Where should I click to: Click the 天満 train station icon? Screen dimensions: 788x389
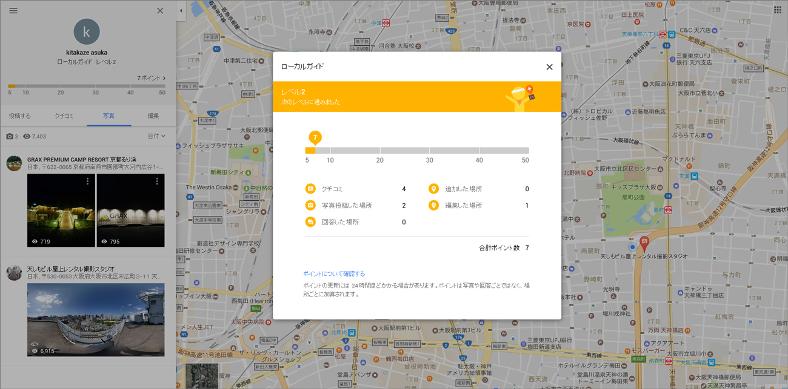(x=694, y=177)
